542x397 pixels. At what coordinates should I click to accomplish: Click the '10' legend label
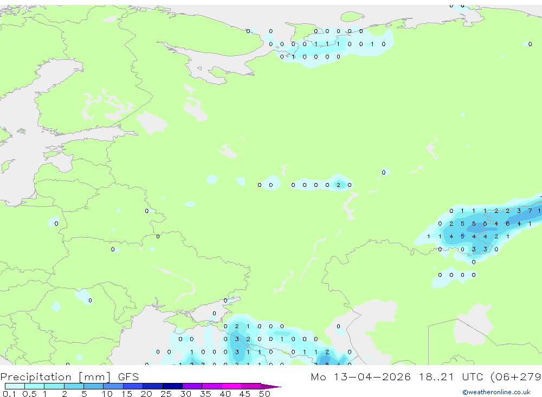click(x=107, y=394)
